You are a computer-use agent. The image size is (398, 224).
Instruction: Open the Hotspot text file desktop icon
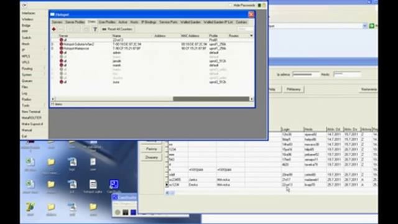(93, 184)
